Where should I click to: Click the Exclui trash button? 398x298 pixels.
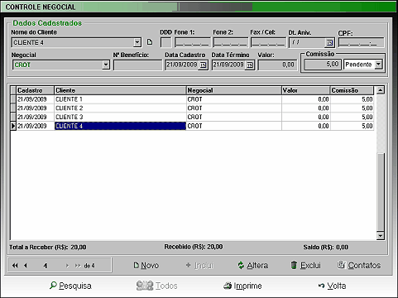(305, 265)
